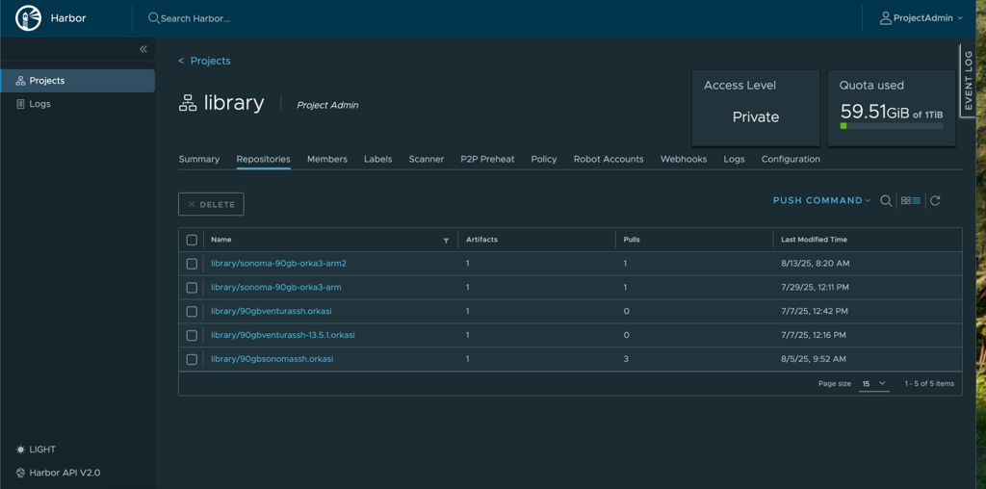Open Harbor API V2.0 explorer

coord(65,473)
